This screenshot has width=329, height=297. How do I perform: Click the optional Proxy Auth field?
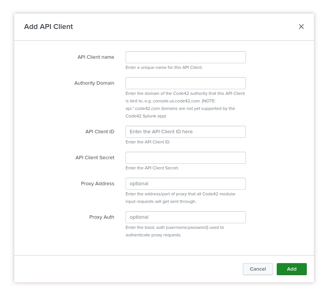click(x=186, y=217)
